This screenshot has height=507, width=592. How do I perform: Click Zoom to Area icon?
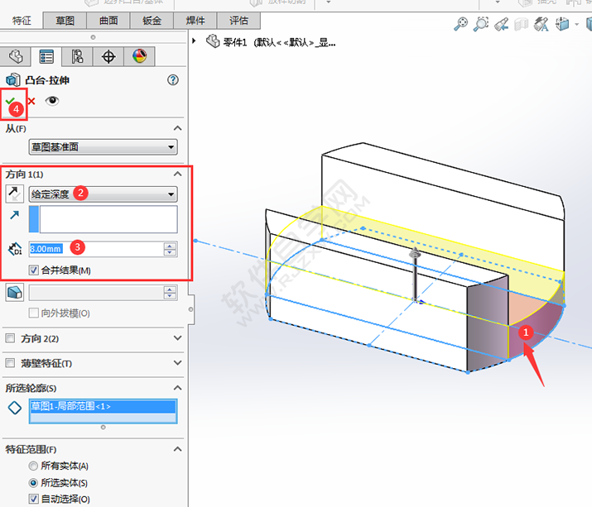click(x=481, y=24)
